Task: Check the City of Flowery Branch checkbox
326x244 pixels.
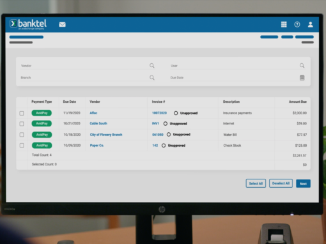Action: click(22, 135)
